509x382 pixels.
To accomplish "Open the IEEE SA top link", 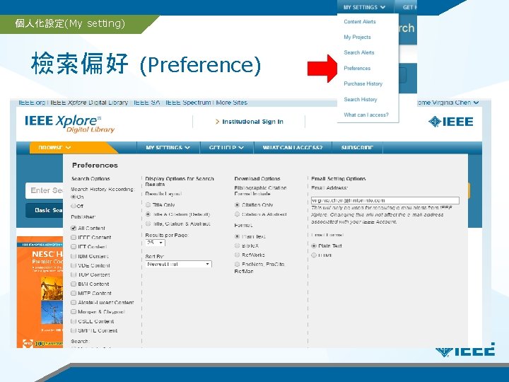I will tap(146, 103).
